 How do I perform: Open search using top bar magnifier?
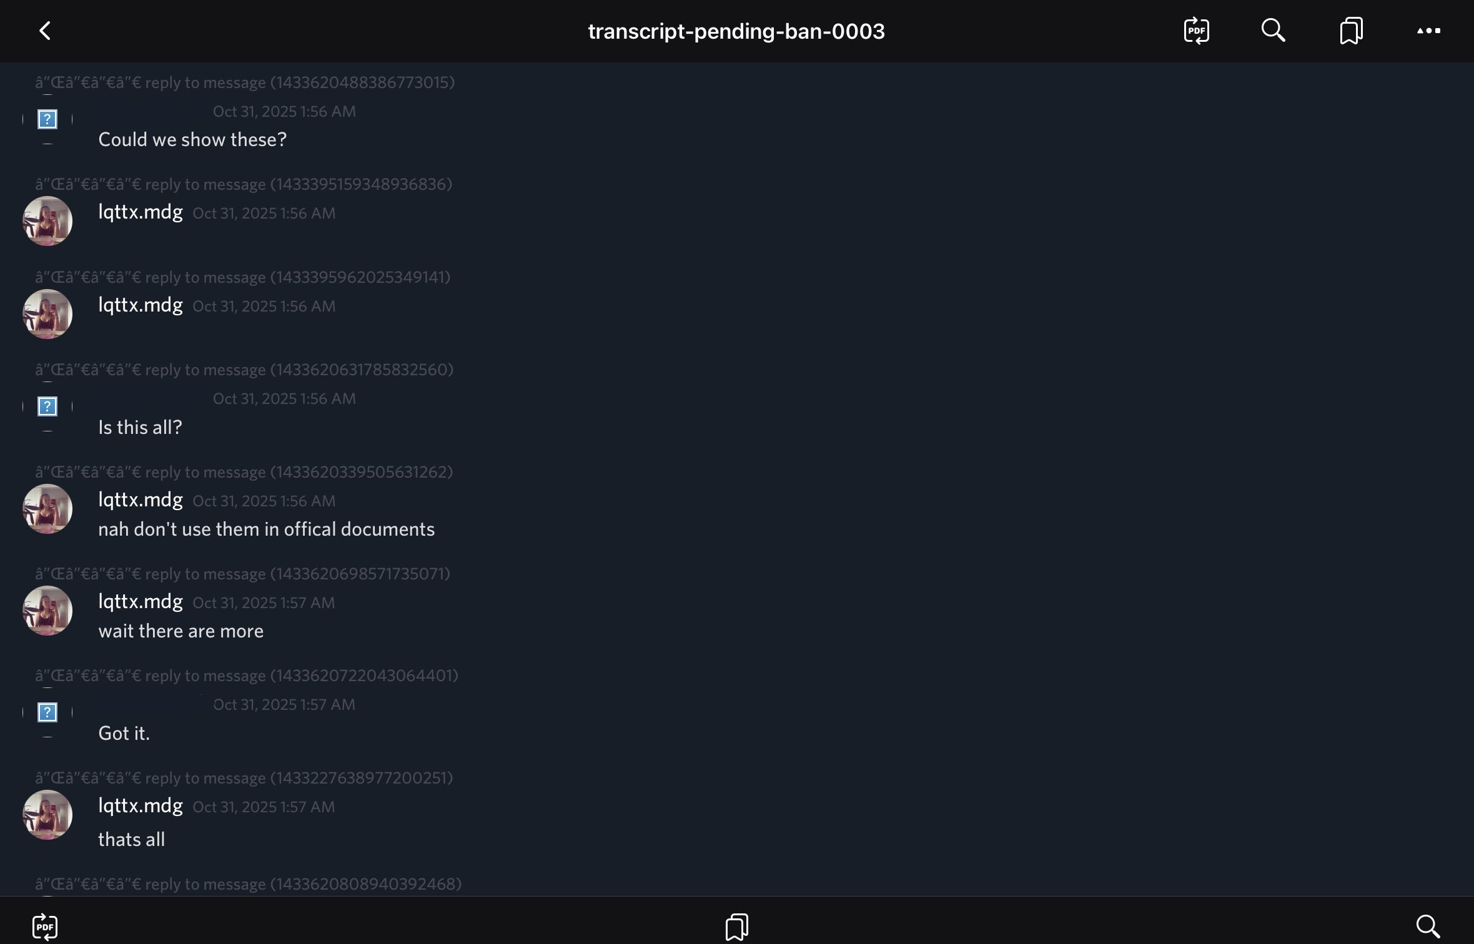point(1273,30)
